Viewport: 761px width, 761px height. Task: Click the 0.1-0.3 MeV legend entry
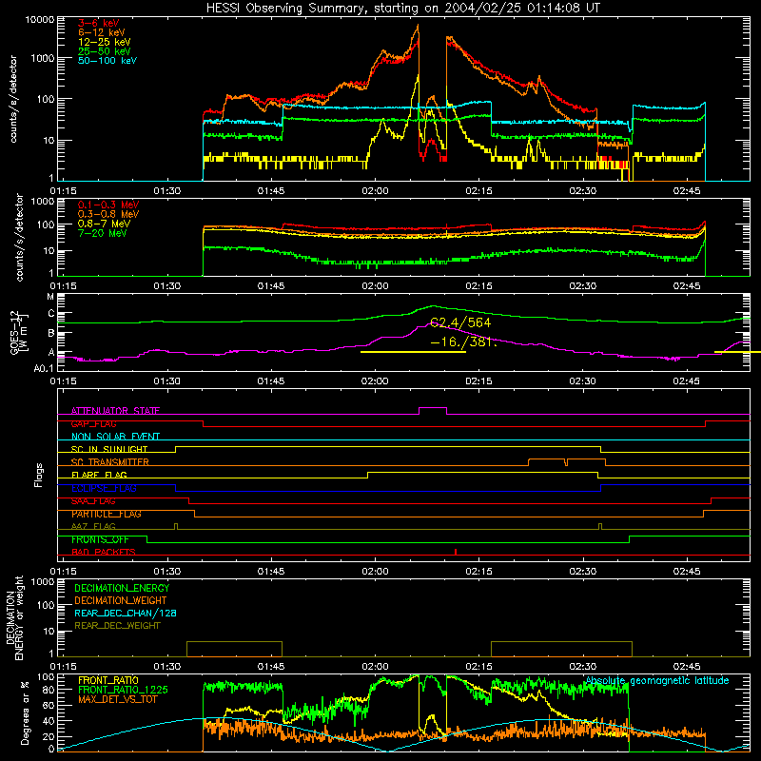click(108, 205)
